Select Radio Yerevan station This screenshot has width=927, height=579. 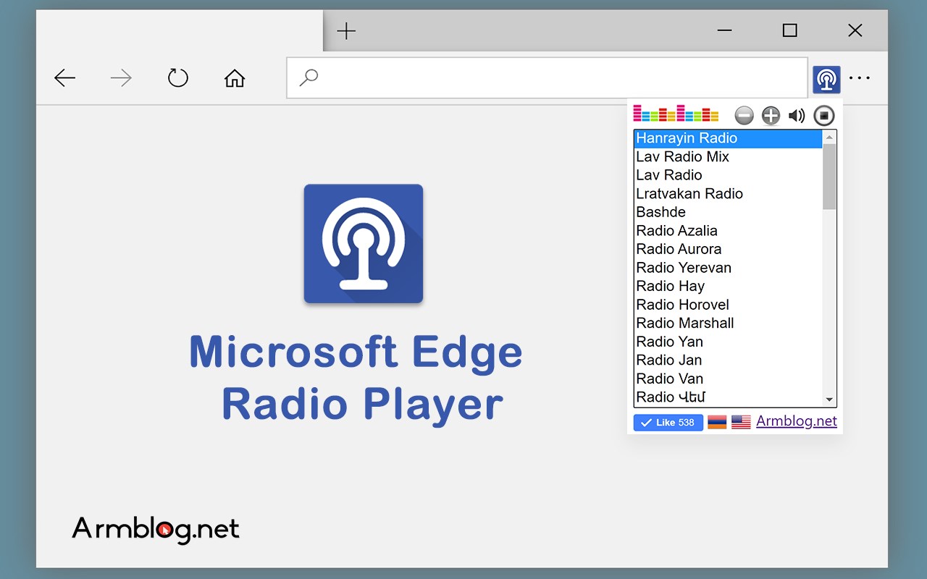point(728,268)
